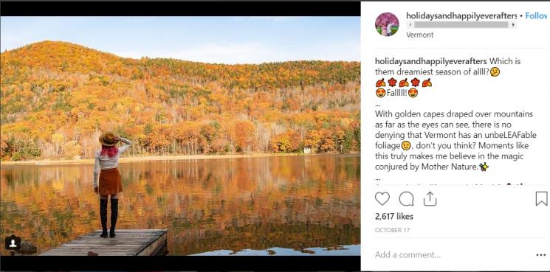The height and width of the screenshot is (272, 550).
Task: Open the more options ellipsis icon
Action: point(541,255)
